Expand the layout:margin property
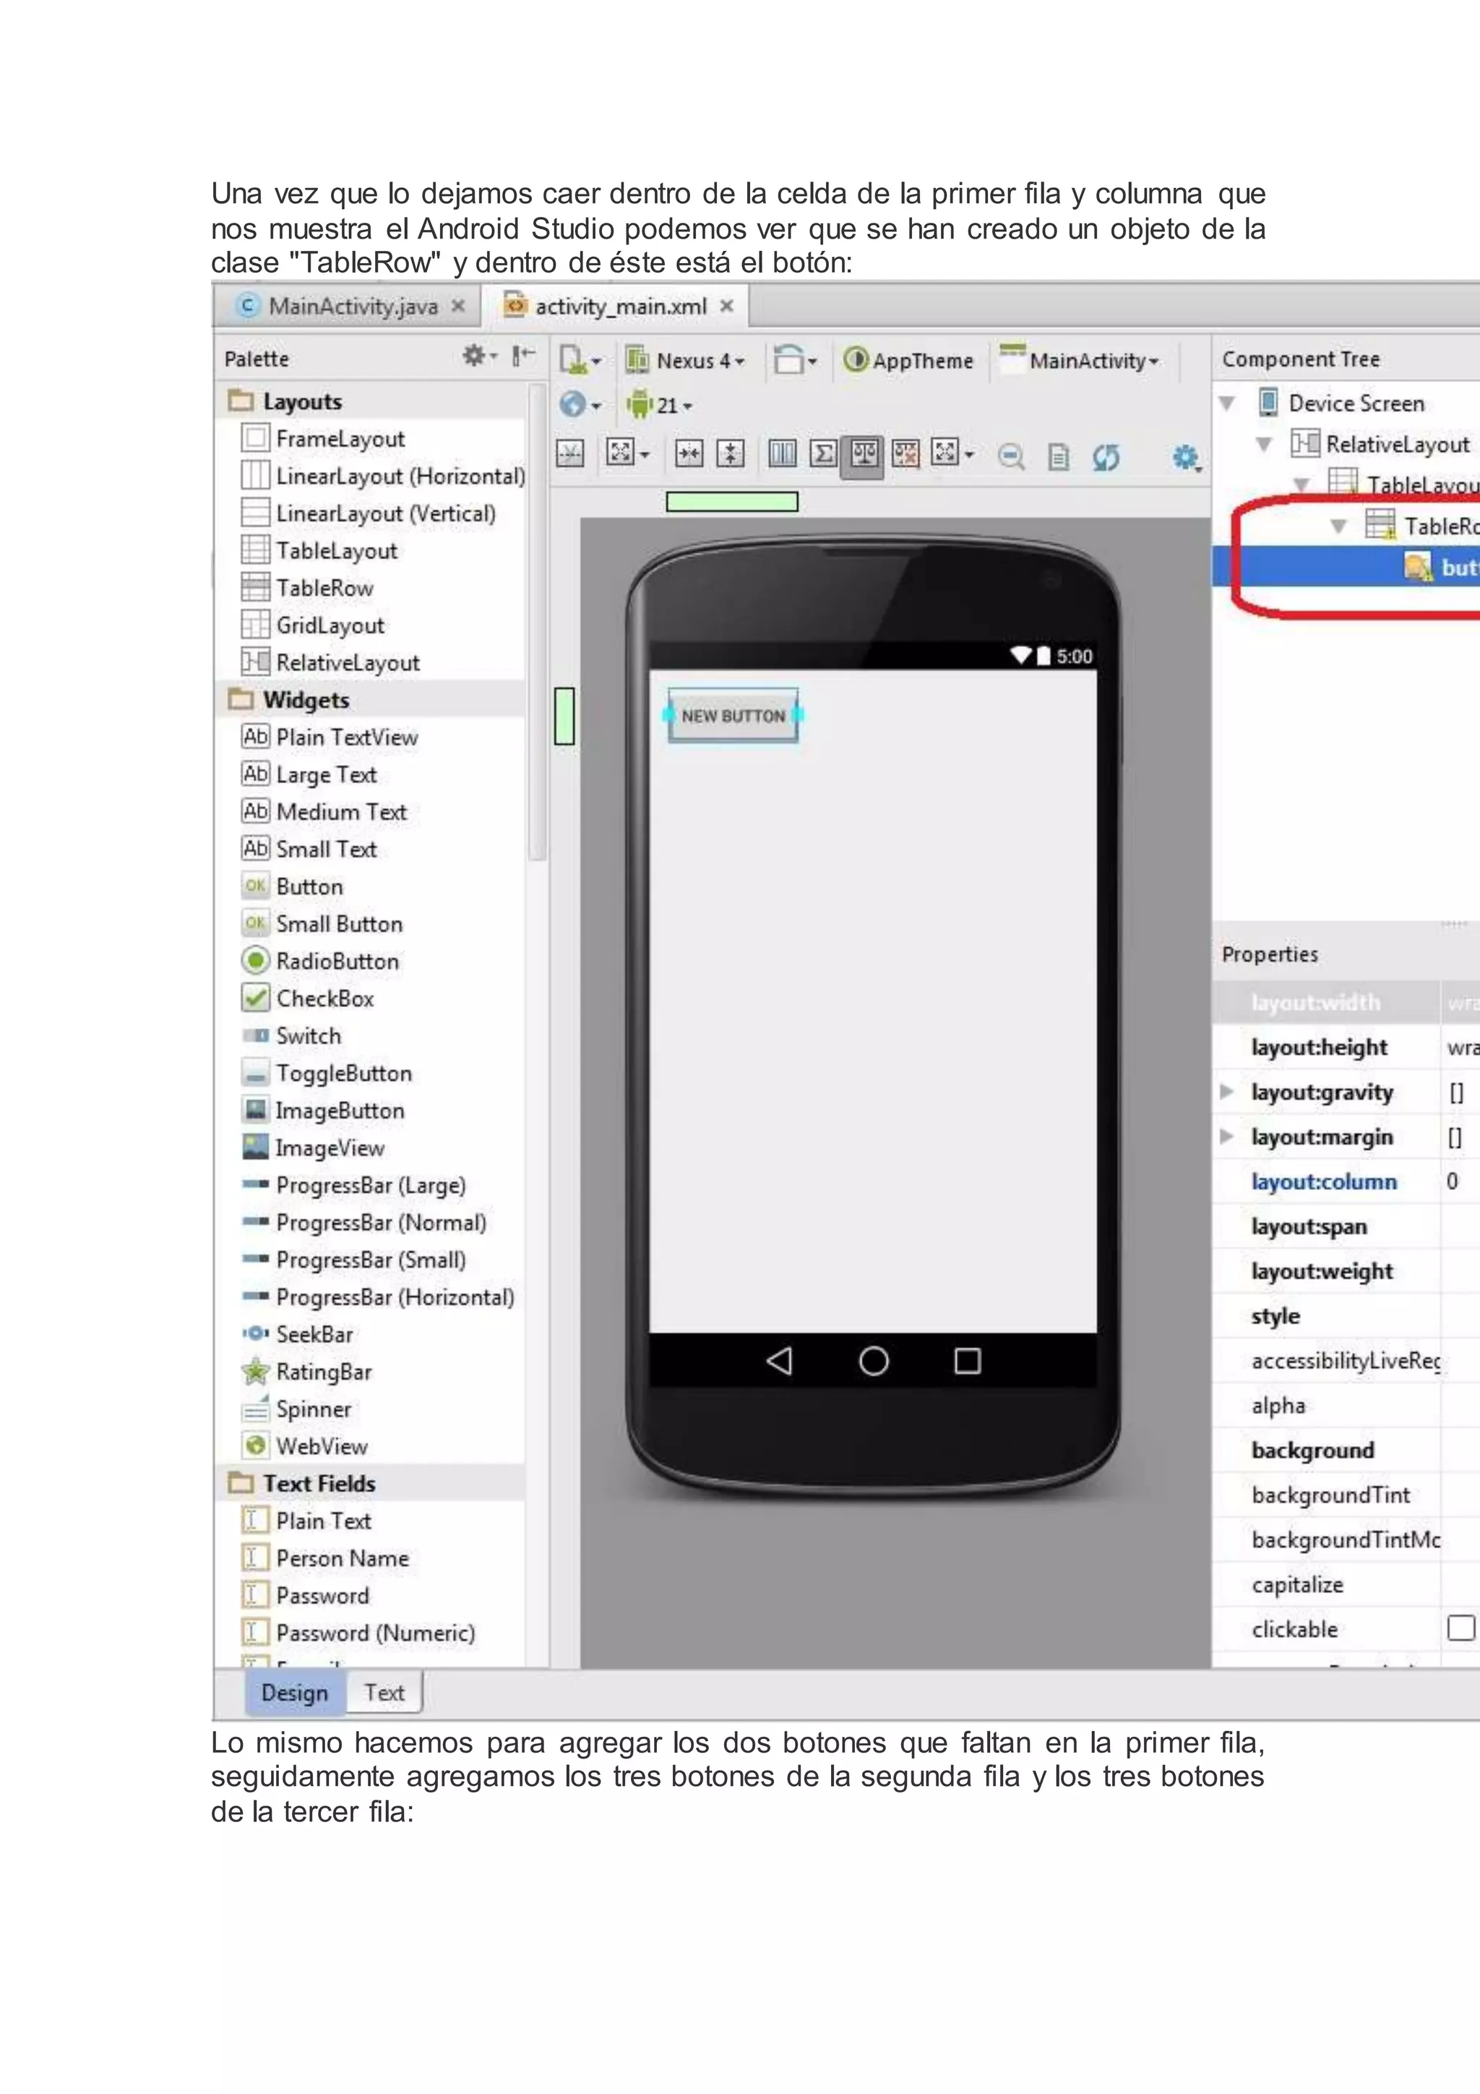 (1226, 1137)
